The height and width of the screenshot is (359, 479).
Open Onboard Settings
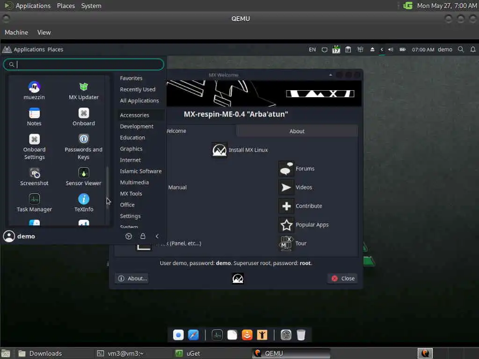click(34, 147)
